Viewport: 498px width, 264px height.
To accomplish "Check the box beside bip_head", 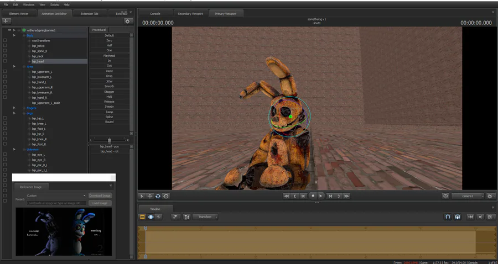I will click(5, 61).
